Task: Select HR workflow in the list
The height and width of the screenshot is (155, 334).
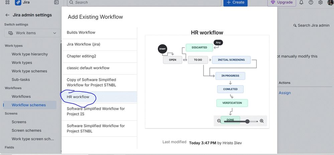Action: coord(99,97)
